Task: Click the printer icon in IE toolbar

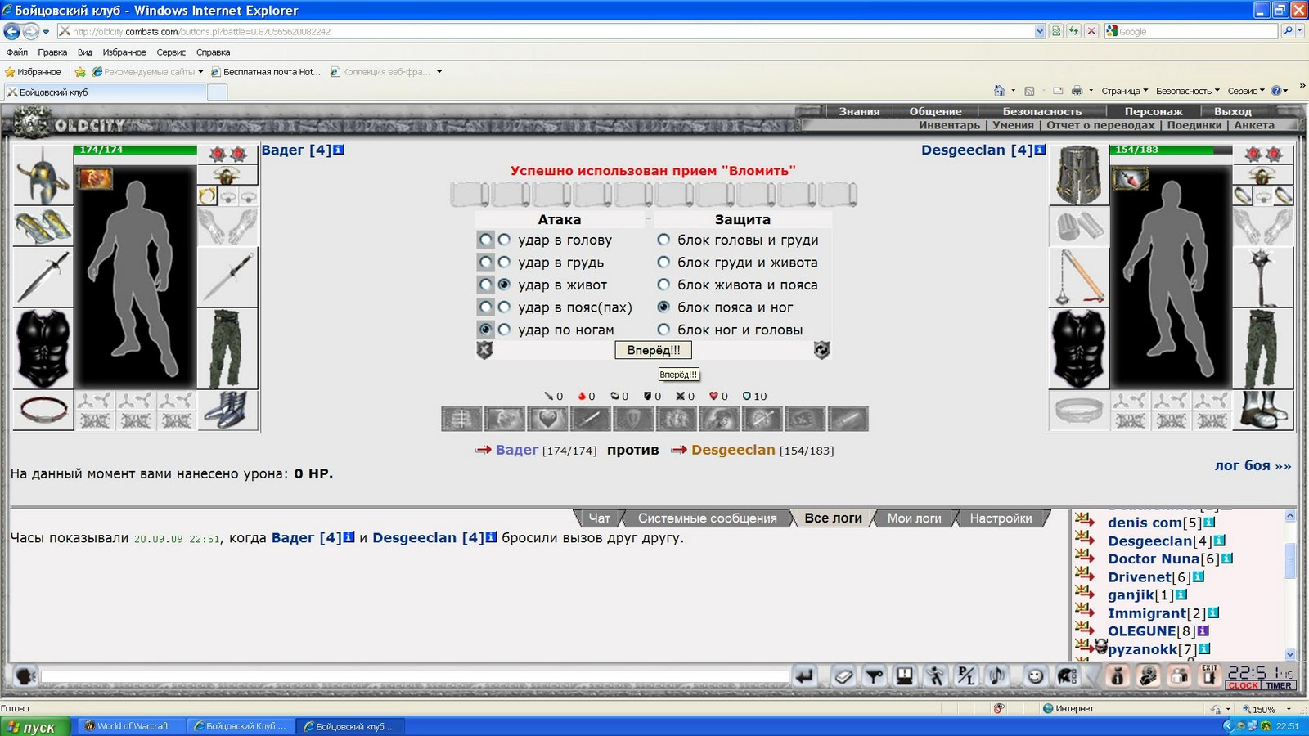Action: [1077, 91]
